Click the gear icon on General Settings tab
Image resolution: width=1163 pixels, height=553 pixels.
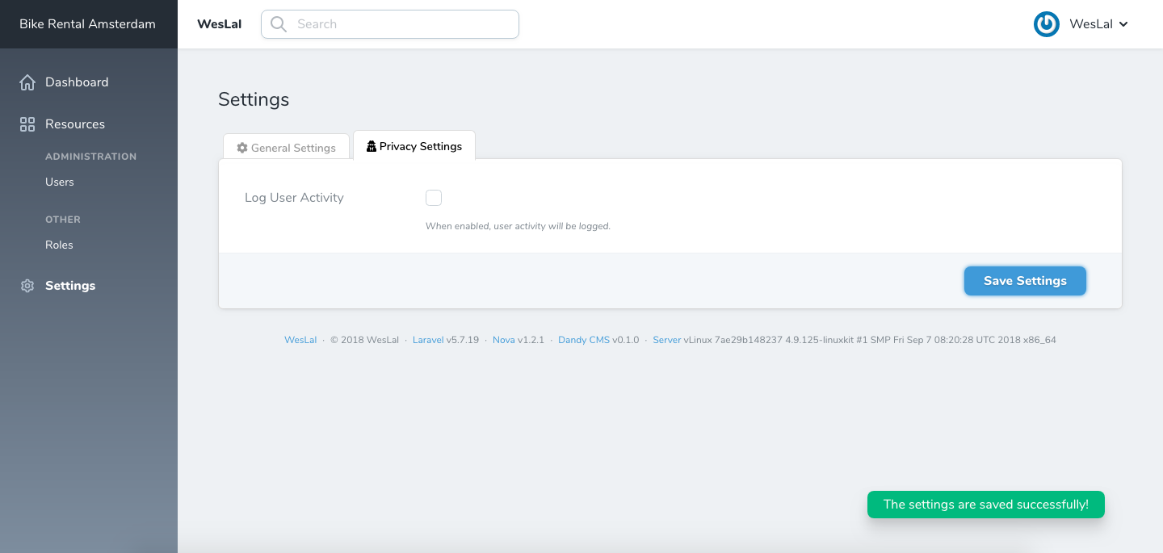pyautogui.click(x=242, y=148)
